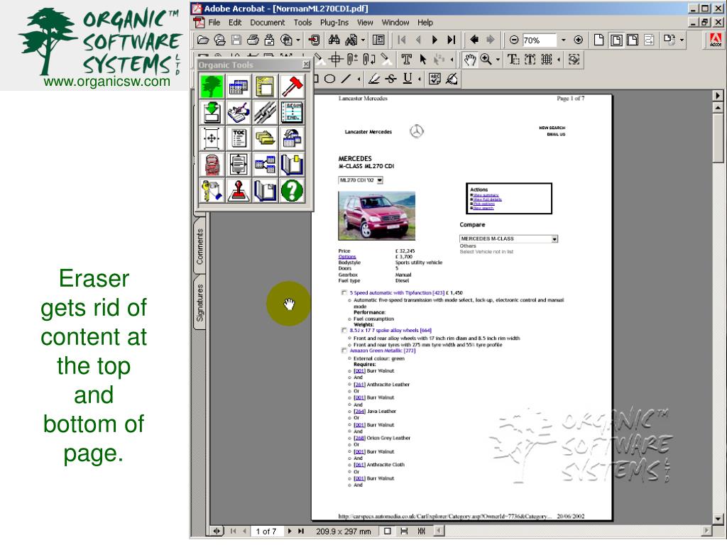Open the Edit menu
This screenshot has width=727, height=545.
click(235, 22)
